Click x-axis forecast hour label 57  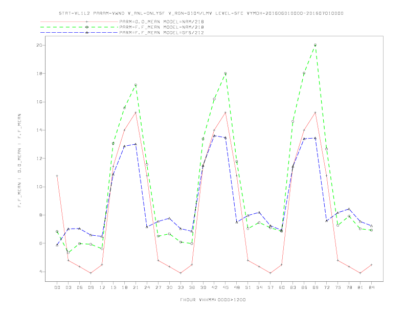tap(271, 287)
